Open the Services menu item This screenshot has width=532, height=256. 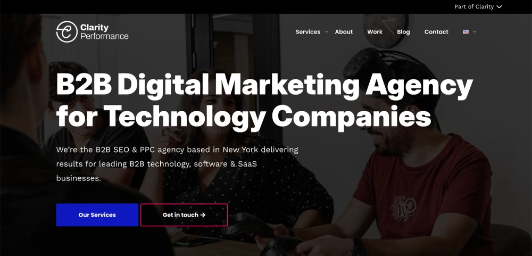(x=307, y=32)
